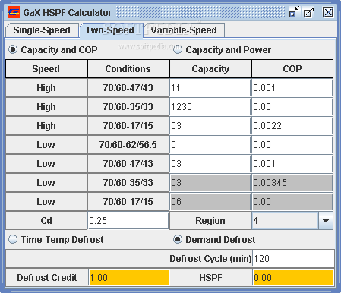Click the maximize window icon in title bar

[308, 12]
